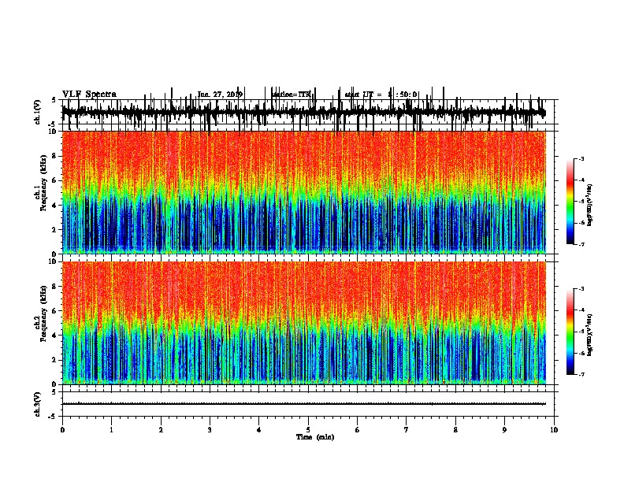Click ch.2 spectrogram 10 kHz tick label
This screenshot has height=482, width=624.
54,261
